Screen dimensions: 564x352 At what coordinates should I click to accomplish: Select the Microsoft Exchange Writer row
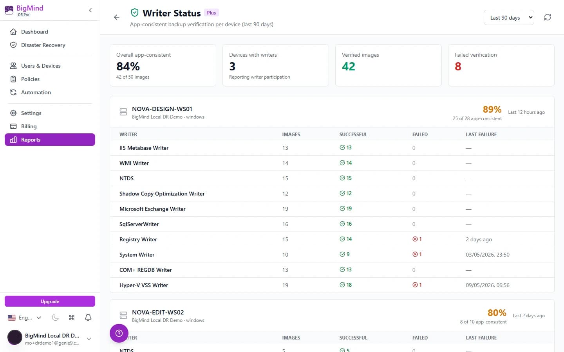point(332,209)
